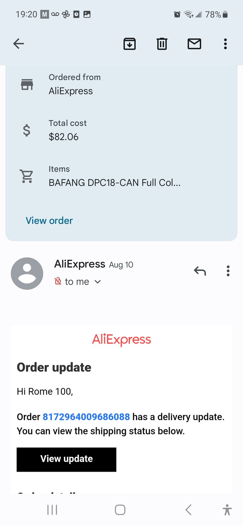
Task: Open Android recent apps button
Action: pos(52,510)
